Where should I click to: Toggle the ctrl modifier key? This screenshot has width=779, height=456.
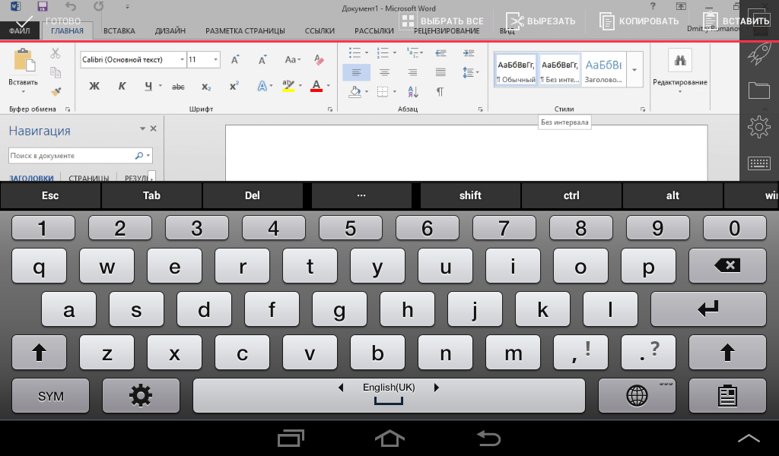[x=571, y=195]
